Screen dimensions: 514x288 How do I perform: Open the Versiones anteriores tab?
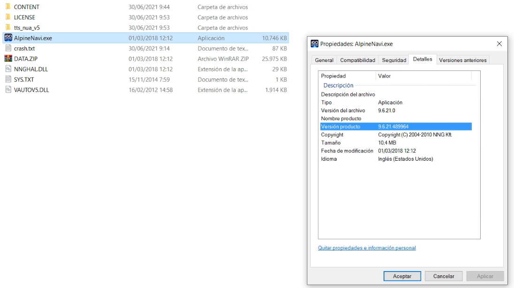tap(462, 60)
